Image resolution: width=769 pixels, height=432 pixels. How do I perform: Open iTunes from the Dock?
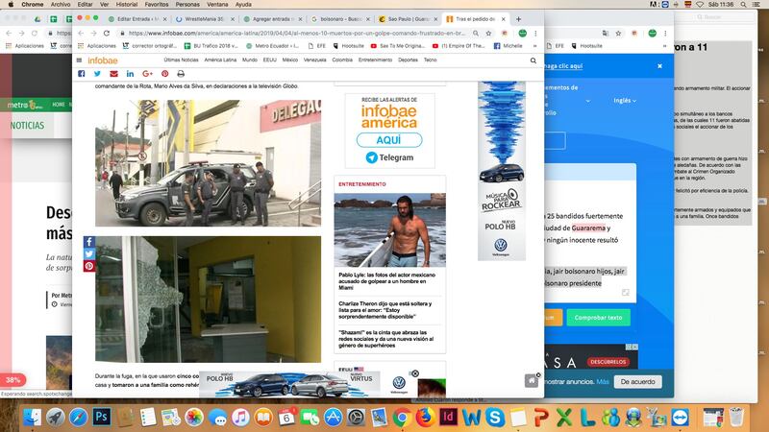240,418
